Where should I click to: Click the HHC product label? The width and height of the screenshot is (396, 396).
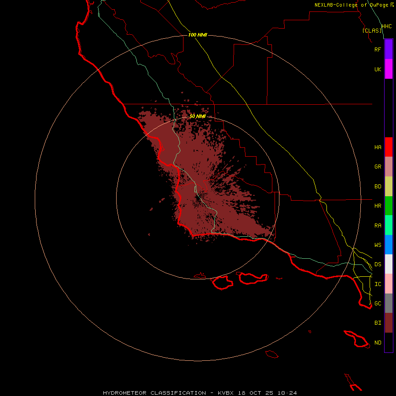tap(386, 26)
